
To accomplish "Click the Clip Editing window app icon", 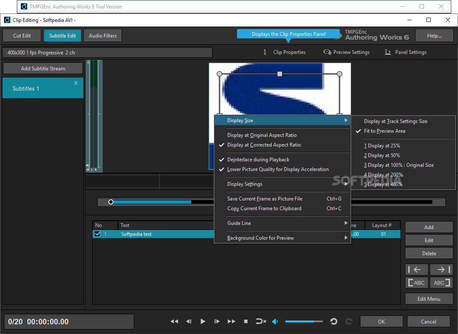I will [x=7, y=20].
